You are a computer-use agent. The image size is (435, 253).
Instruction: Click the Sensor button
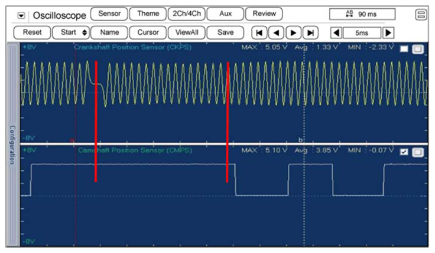click(x=109, y=14)
